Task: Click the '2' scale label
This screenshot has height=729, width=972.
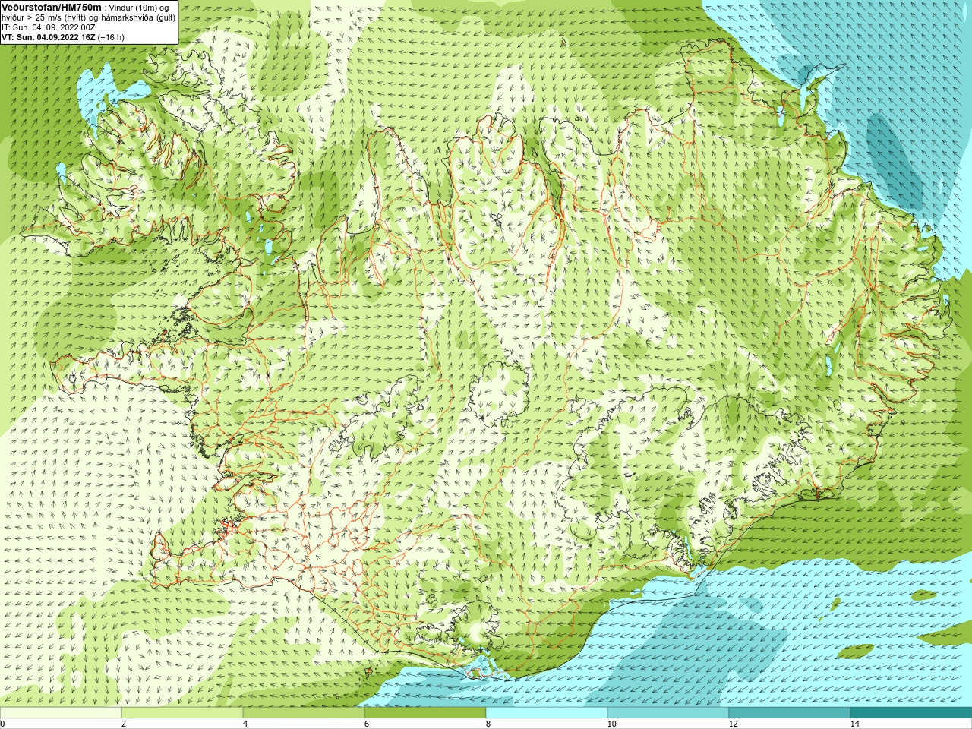Action: 124,724
